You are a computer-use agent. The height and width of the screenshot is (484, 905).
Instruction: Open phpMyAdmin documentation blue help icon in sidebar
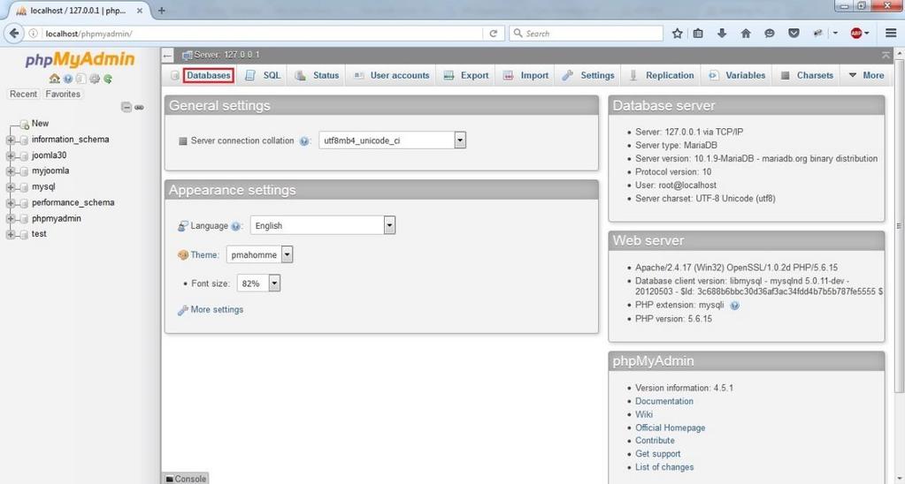click(68, 79)
